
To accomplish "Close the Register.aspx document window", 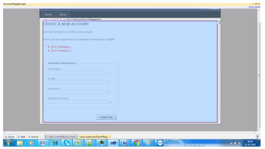I will pos(259,4).
